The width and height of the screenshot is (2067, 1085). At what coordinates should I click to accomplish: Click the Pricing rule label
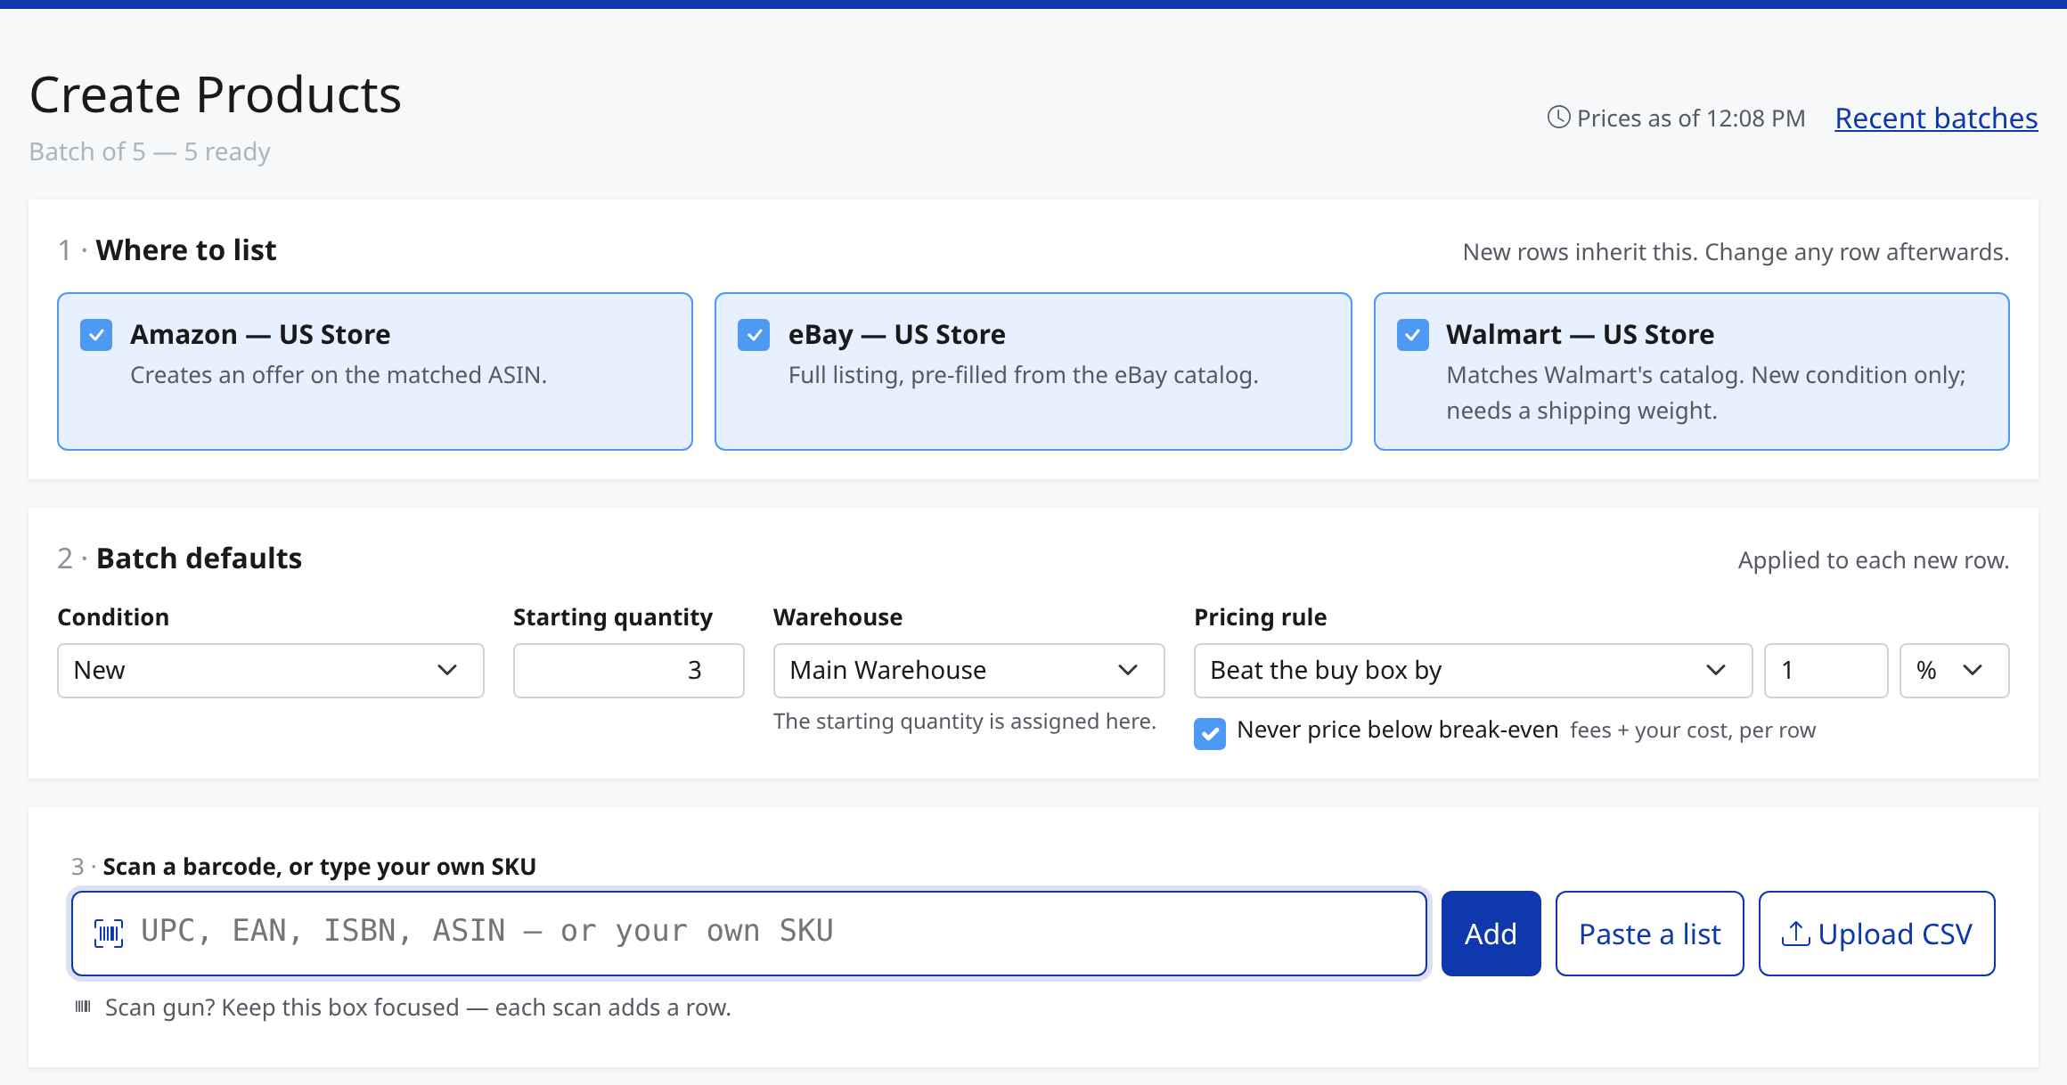tap(1261, 617)
